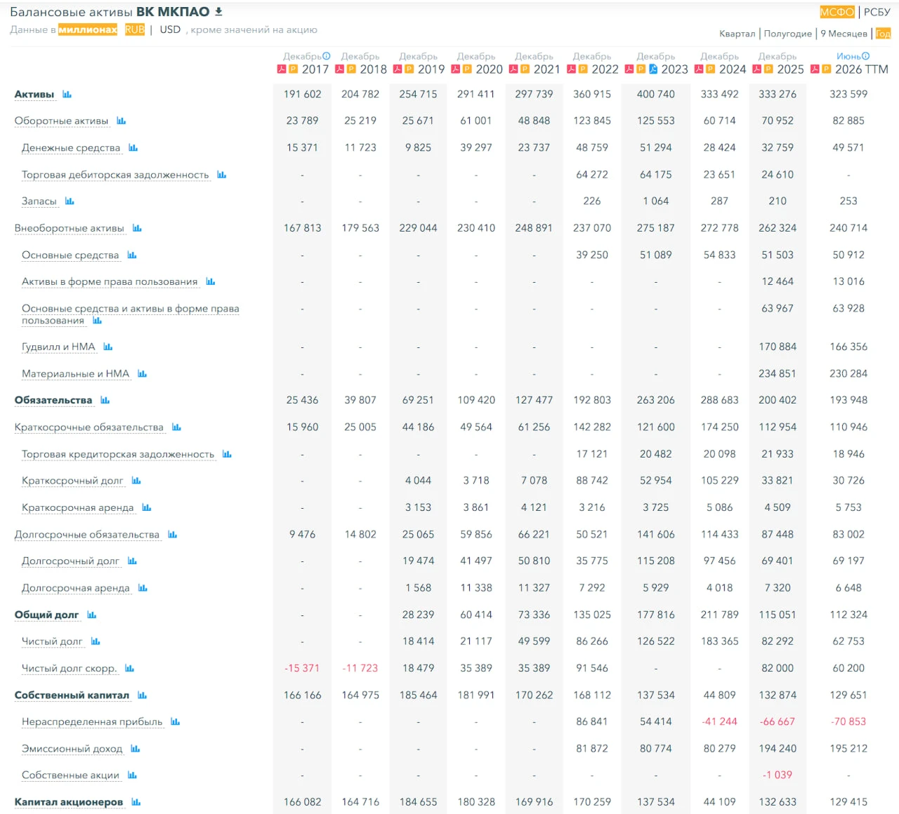Click the ВК МКПАО company title
The height and width of the screenshot is (814, 899).
(x=173, y=12)
